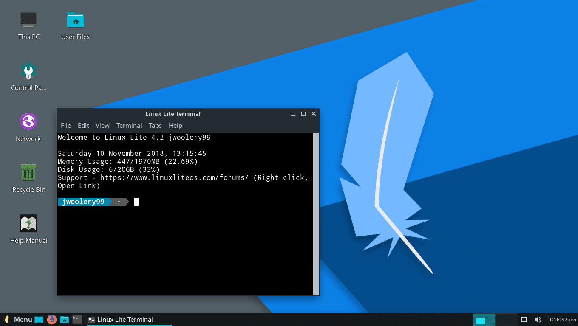Maximize the Linux Lite Terminal window
The width and height of the screenshot is (578, 326).
pyautogui.click(x=303, y=114)
